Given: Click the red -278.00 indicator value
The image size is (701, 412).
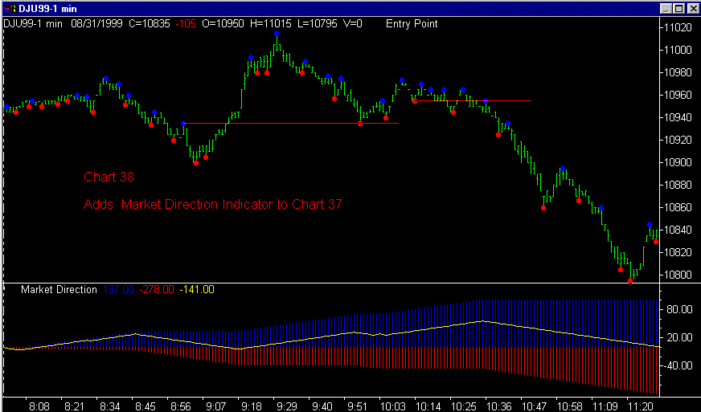Looking at the screenshot, I should [x=157, y=290].
